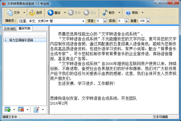Screen dimensions: 181x121
Task: Expand the 播音员 voice selection dropdown
Action: tap(83, 21)
